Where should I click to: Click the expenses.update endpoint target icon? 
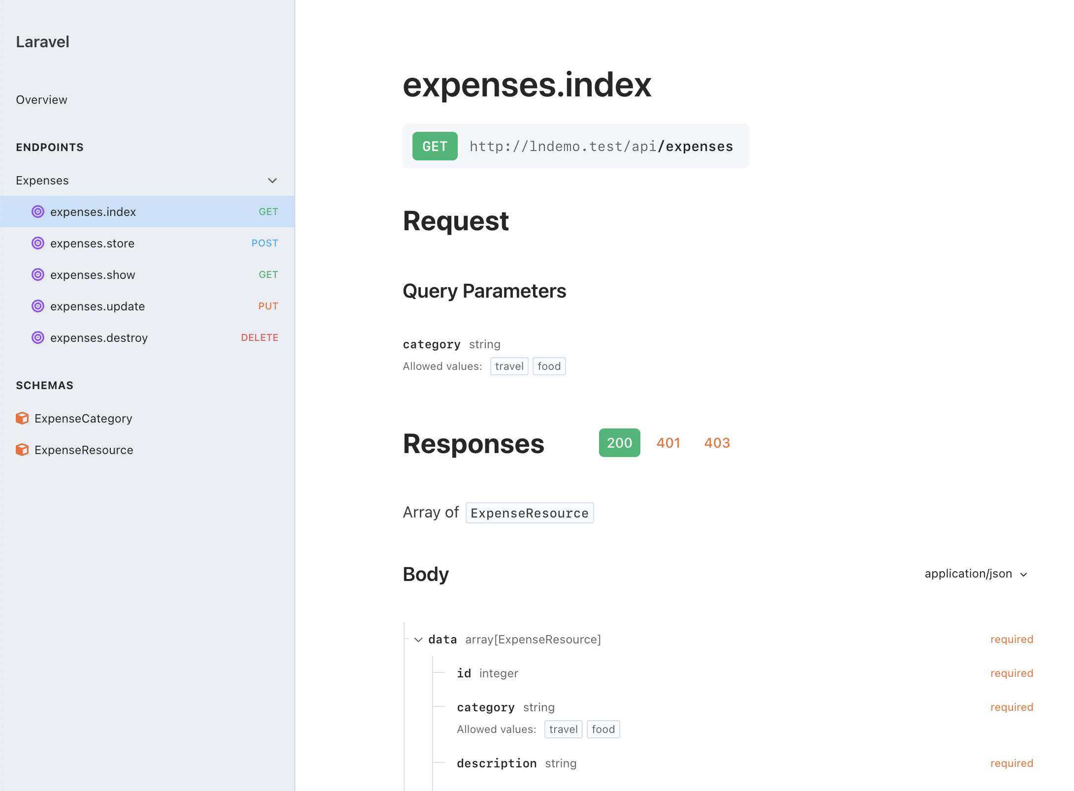tap(38, 306)
